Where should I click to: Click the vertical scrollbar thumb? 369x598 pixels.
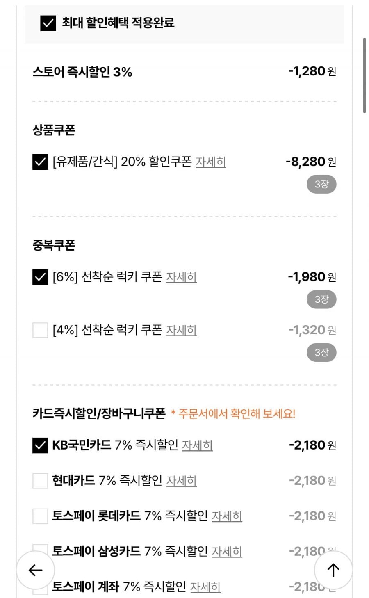364,75
